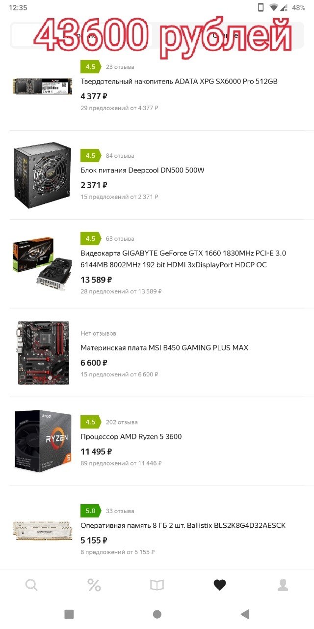
Task: Tap the Android recent apps square
Action: (x=69, y=614)
